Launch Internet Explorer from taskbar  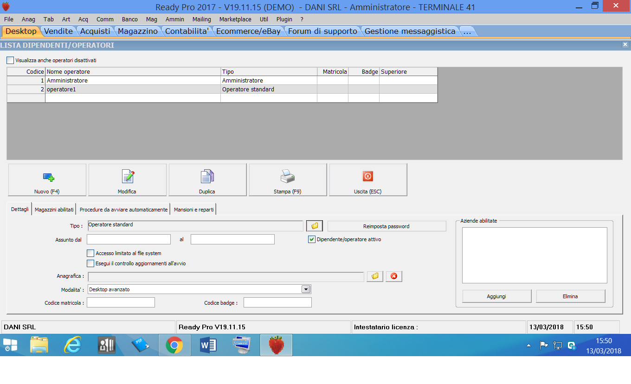click(x=73, y=345)
